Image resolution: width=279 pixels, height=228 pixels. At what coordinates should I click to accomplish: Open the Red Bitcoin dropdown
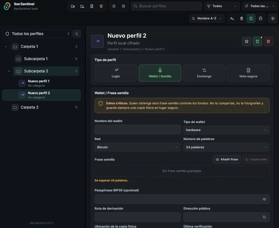click(x=138, y=147)
